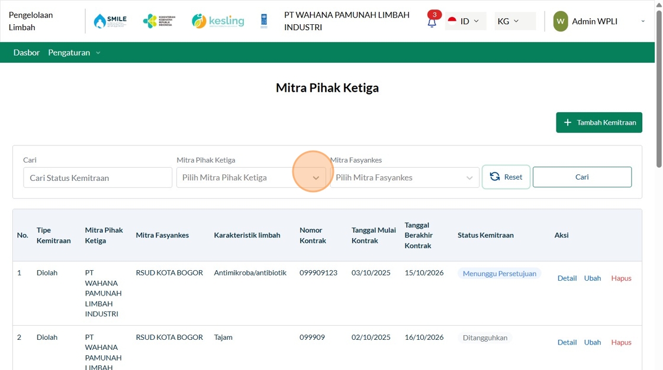Click Hapus for contract 099909123
Image resolution: width=663 pixels, height=370 pixels.
click(x=621, y=278)
